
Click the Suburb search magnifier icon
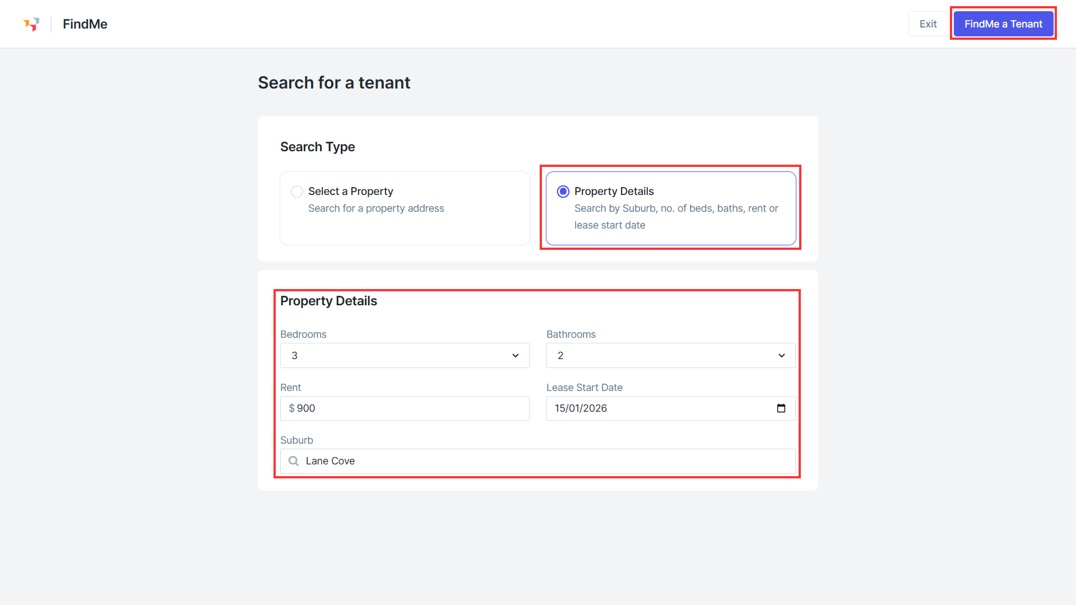[294, 461]
